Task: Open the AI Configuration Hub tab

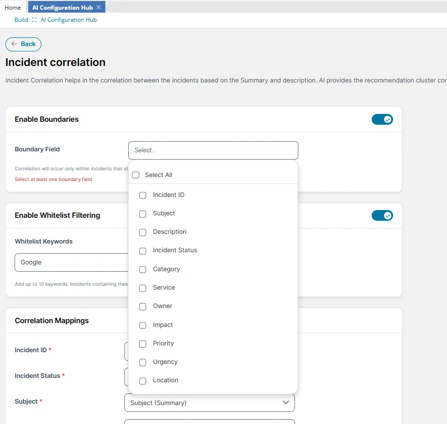Action: [x=63, y=8]
